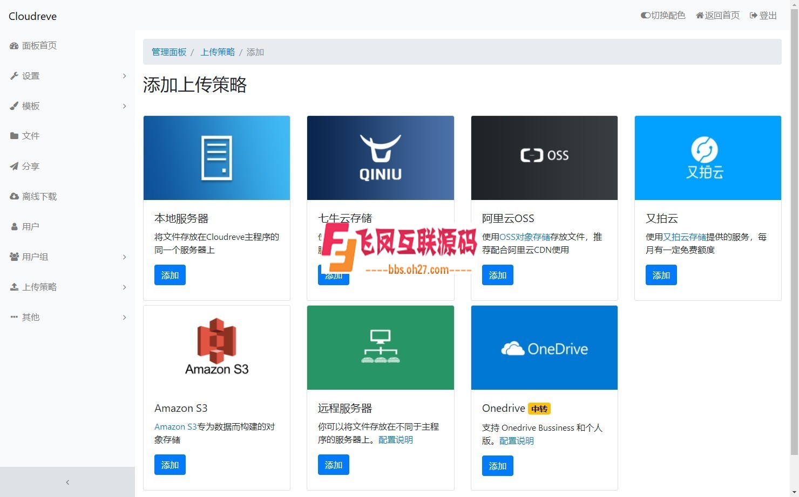Click the Aliyun OSS banner image
Viewport: 799px width, 497px height.
(x=544, y=158)
